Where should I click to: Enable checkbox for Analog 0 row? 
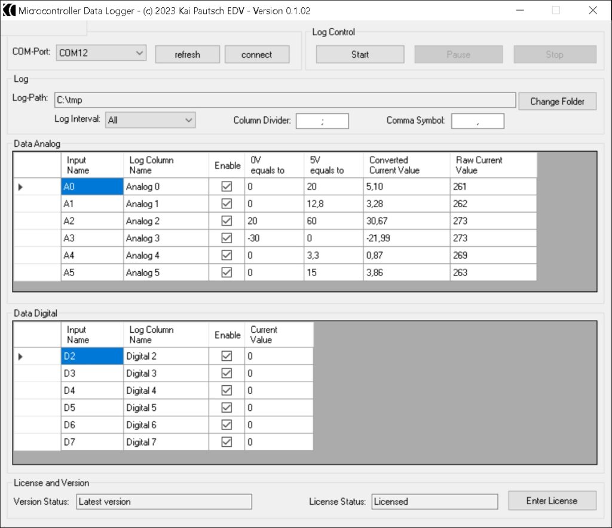pyautogui.click(x=227, y=186)
